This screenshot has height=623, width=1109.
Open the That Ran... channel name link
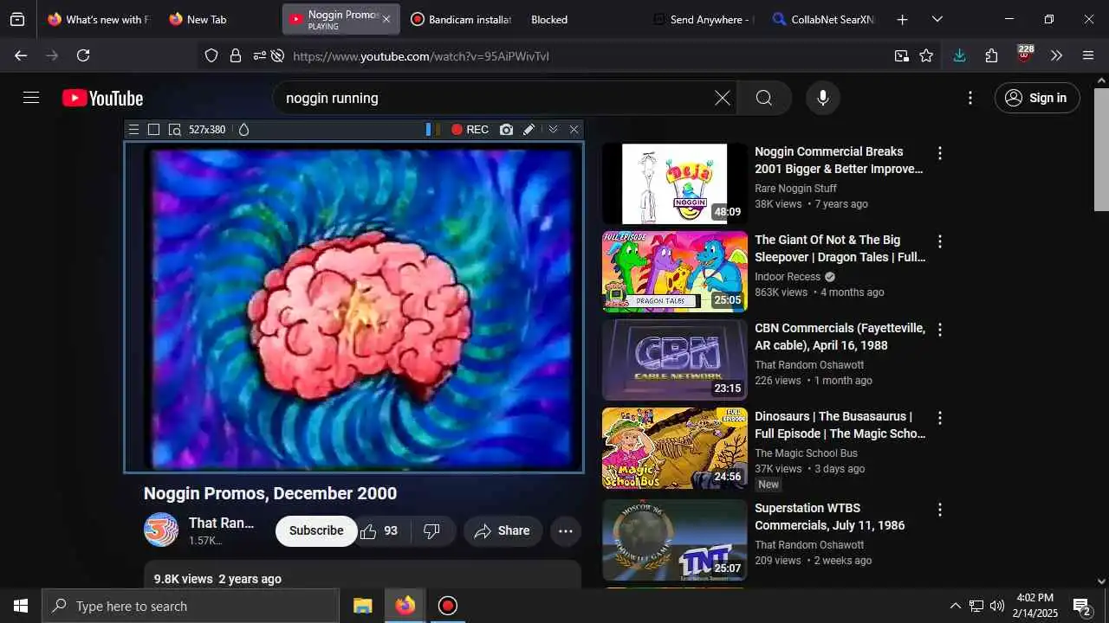[x=222, y=523]
